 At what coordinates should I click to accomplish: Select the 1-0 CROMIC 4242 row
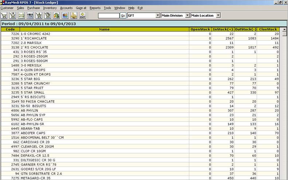(x=140, y=34)
